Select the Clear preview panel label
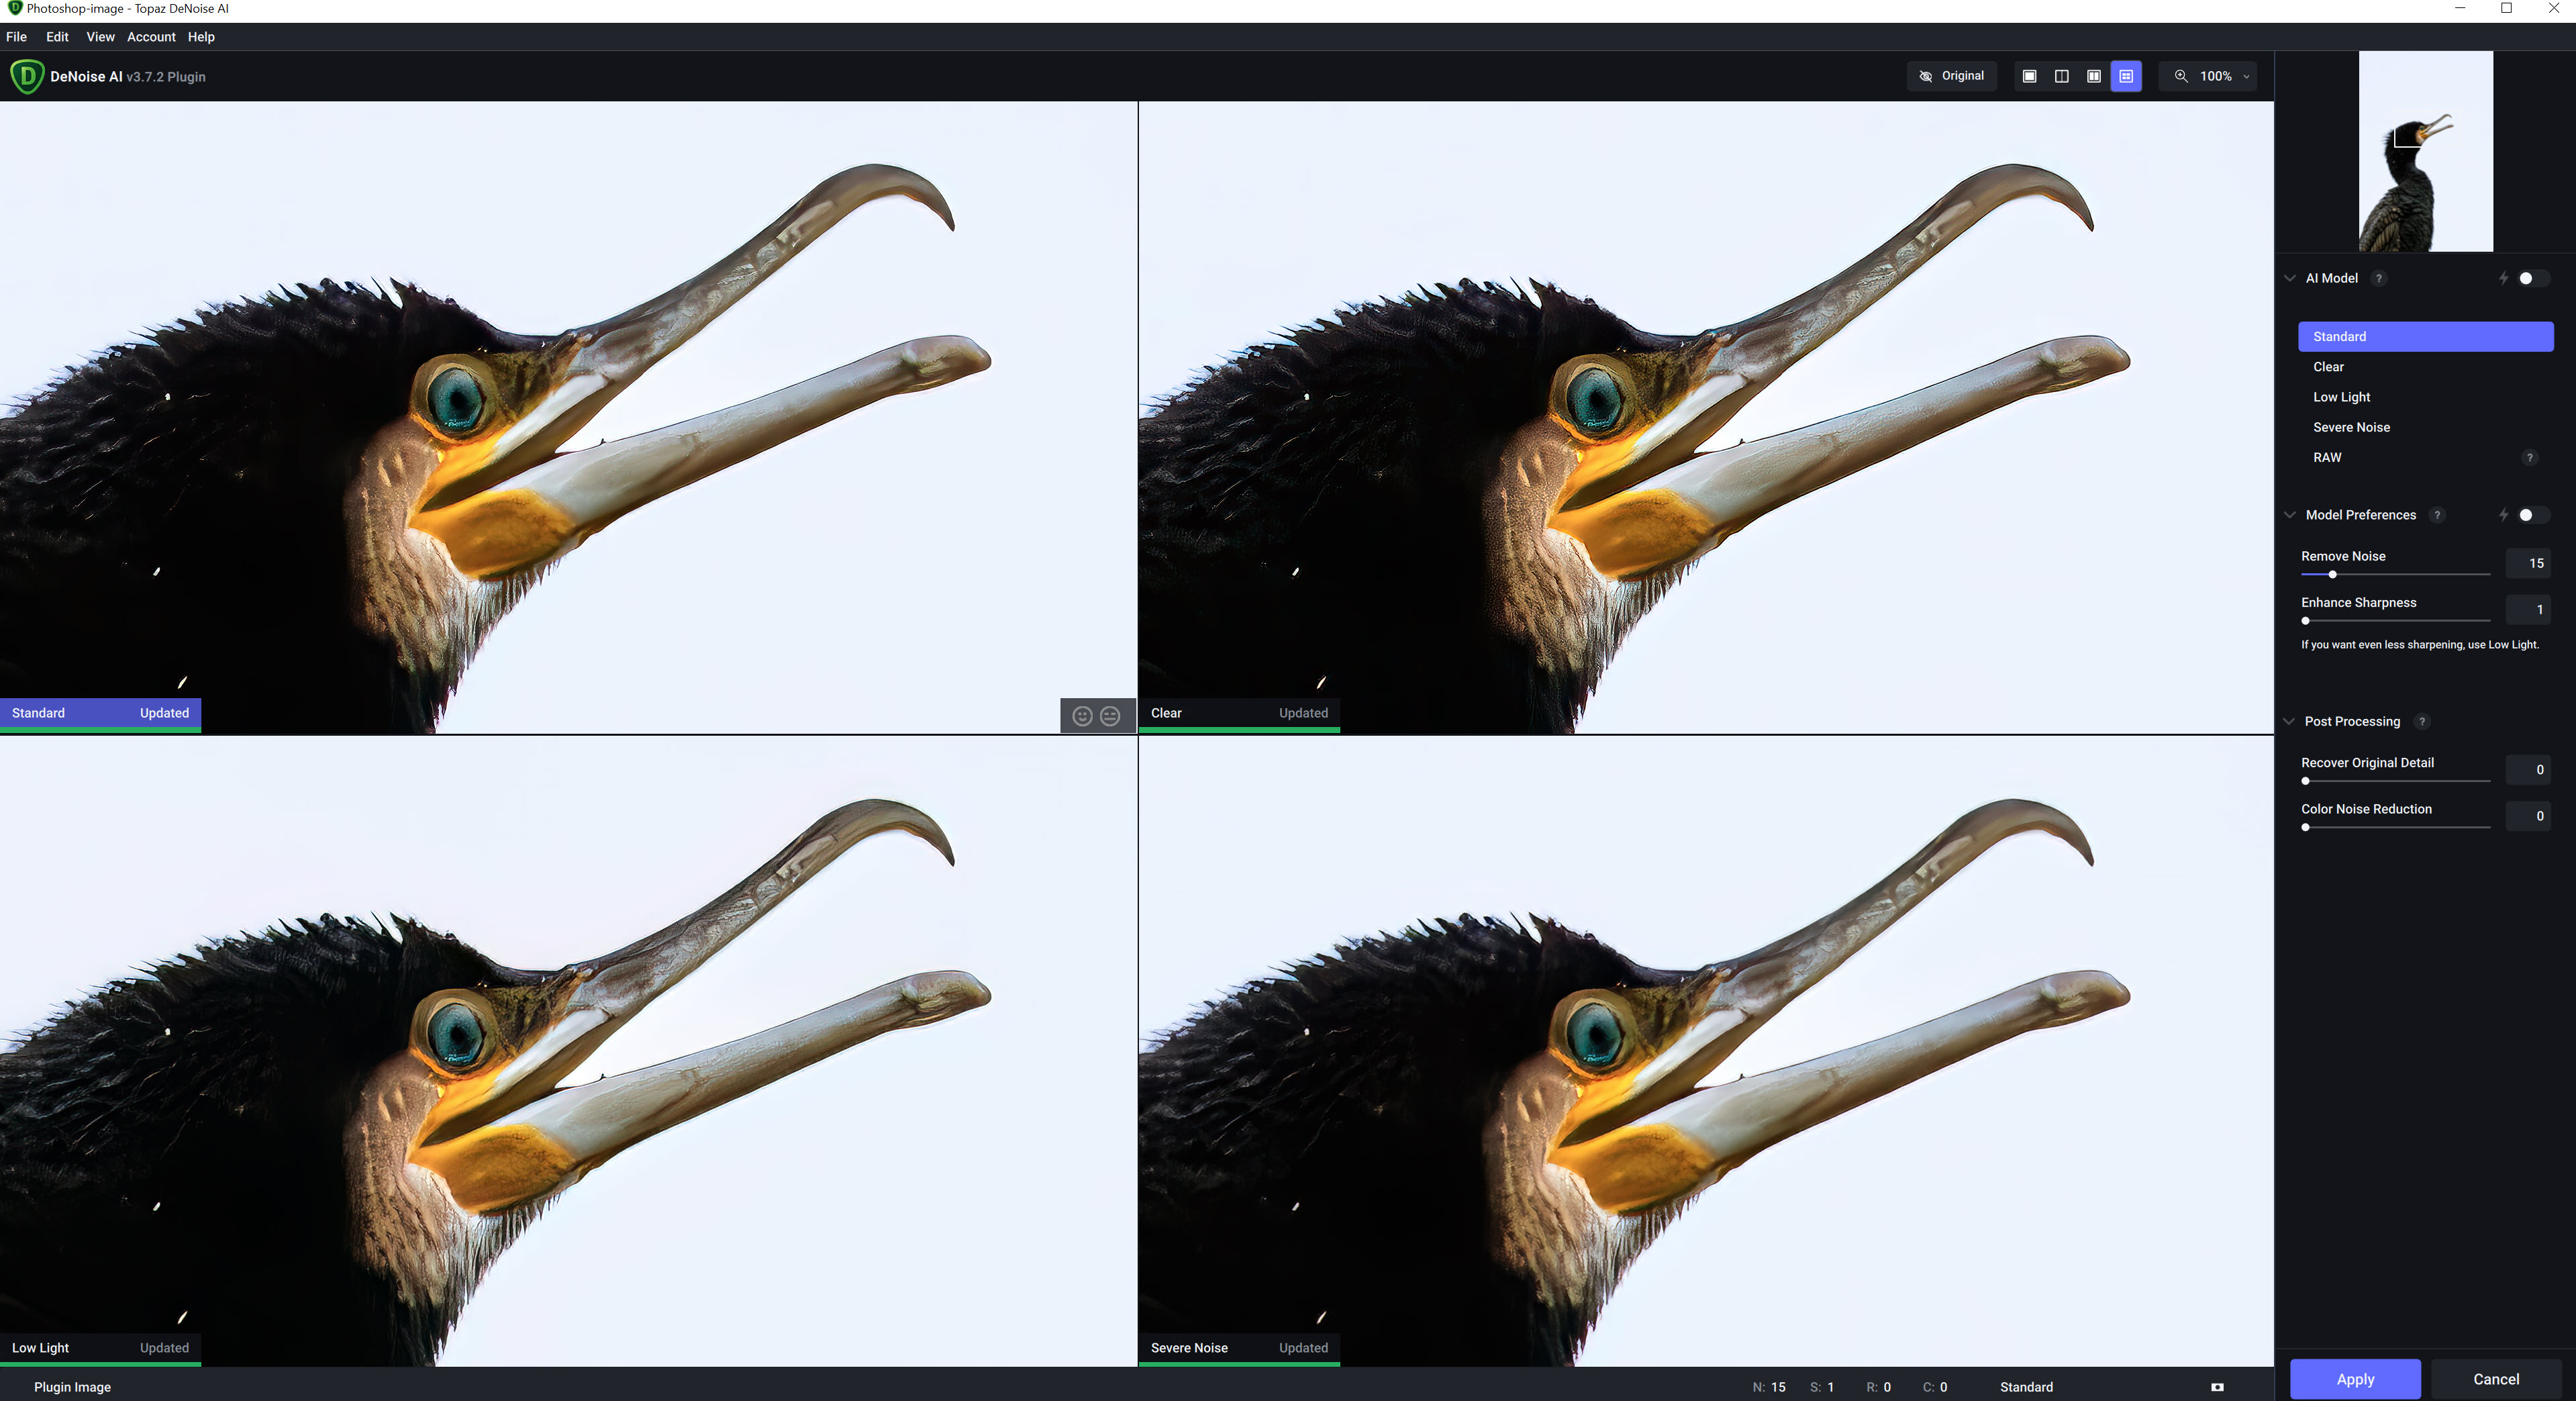The width and height of the screenshot is (2576, 1401). click(x=1166, y=713)
